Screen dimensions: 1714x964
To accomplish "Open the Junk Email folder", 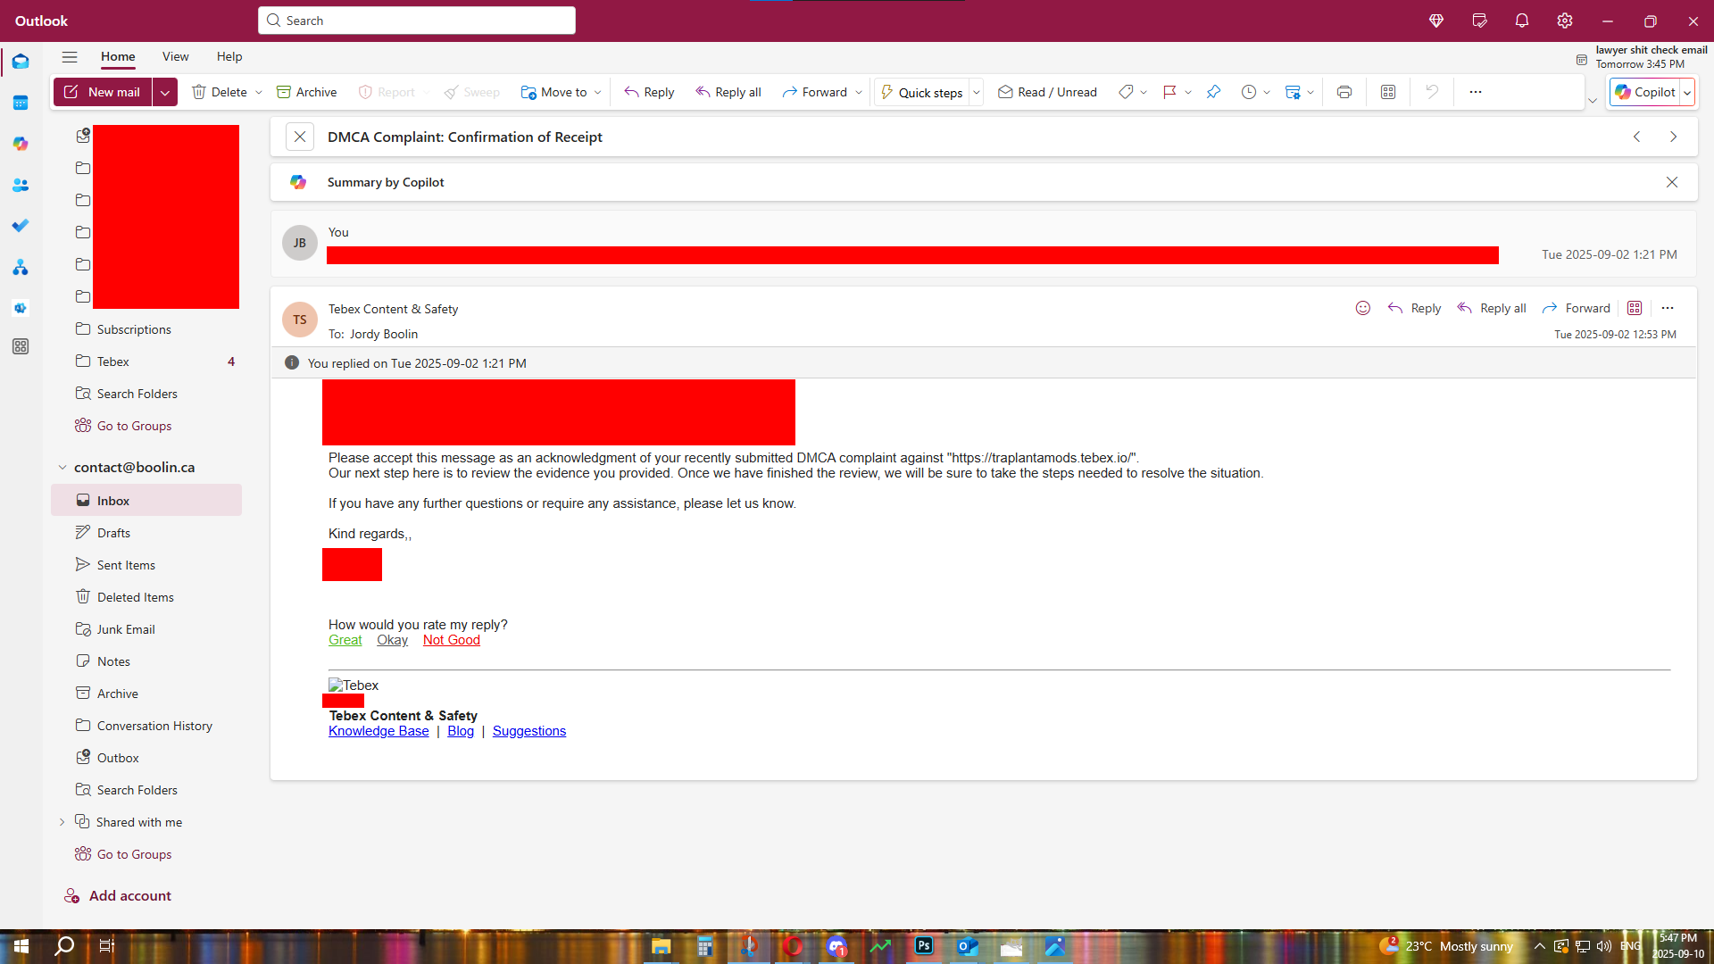I will pyautogui.click(x=146, y=629).
